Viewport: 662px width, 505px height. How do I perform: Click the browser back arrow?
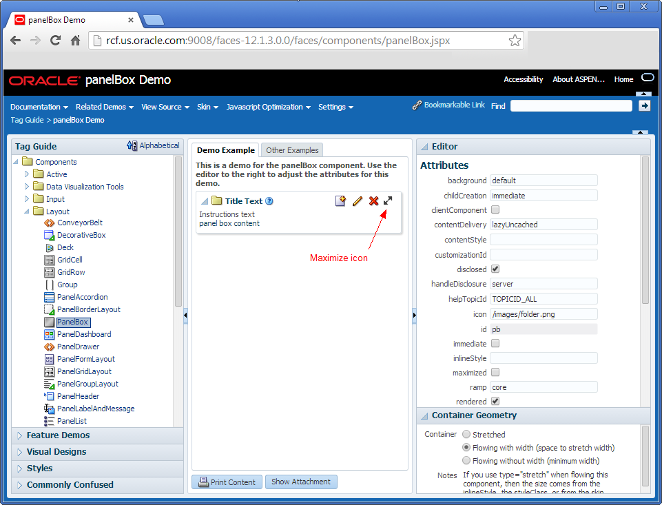point(16,41)
